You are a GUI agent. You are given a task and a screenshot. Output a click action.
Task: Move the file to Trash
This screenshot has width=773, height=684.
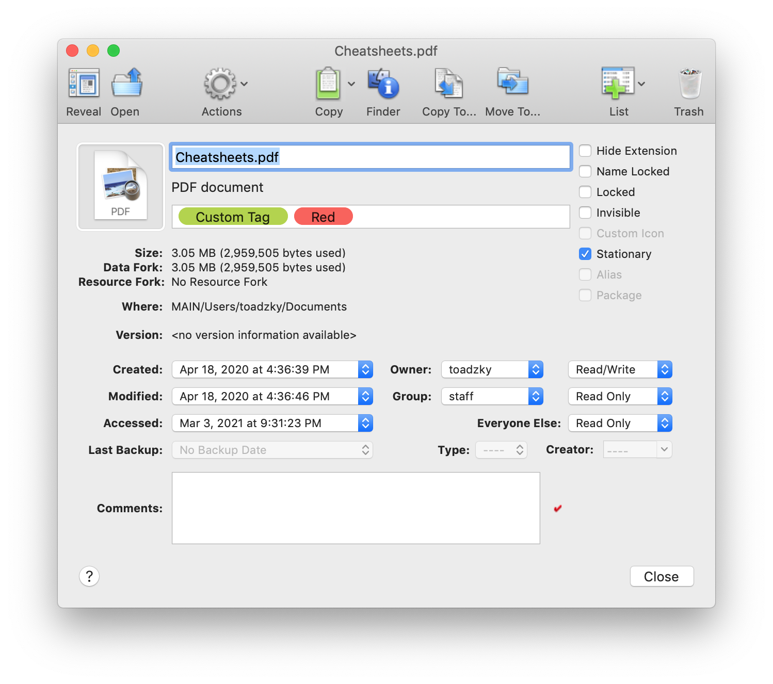pos(689,84)
